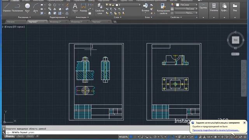249x140 pixels.
Task: Click the layer color swatch in Слои
Action: 117,5
